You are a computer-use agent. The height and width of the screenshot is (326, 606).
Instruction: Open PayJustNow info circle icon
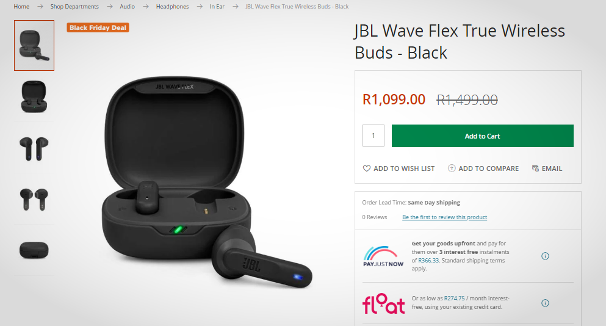point(545,256)
